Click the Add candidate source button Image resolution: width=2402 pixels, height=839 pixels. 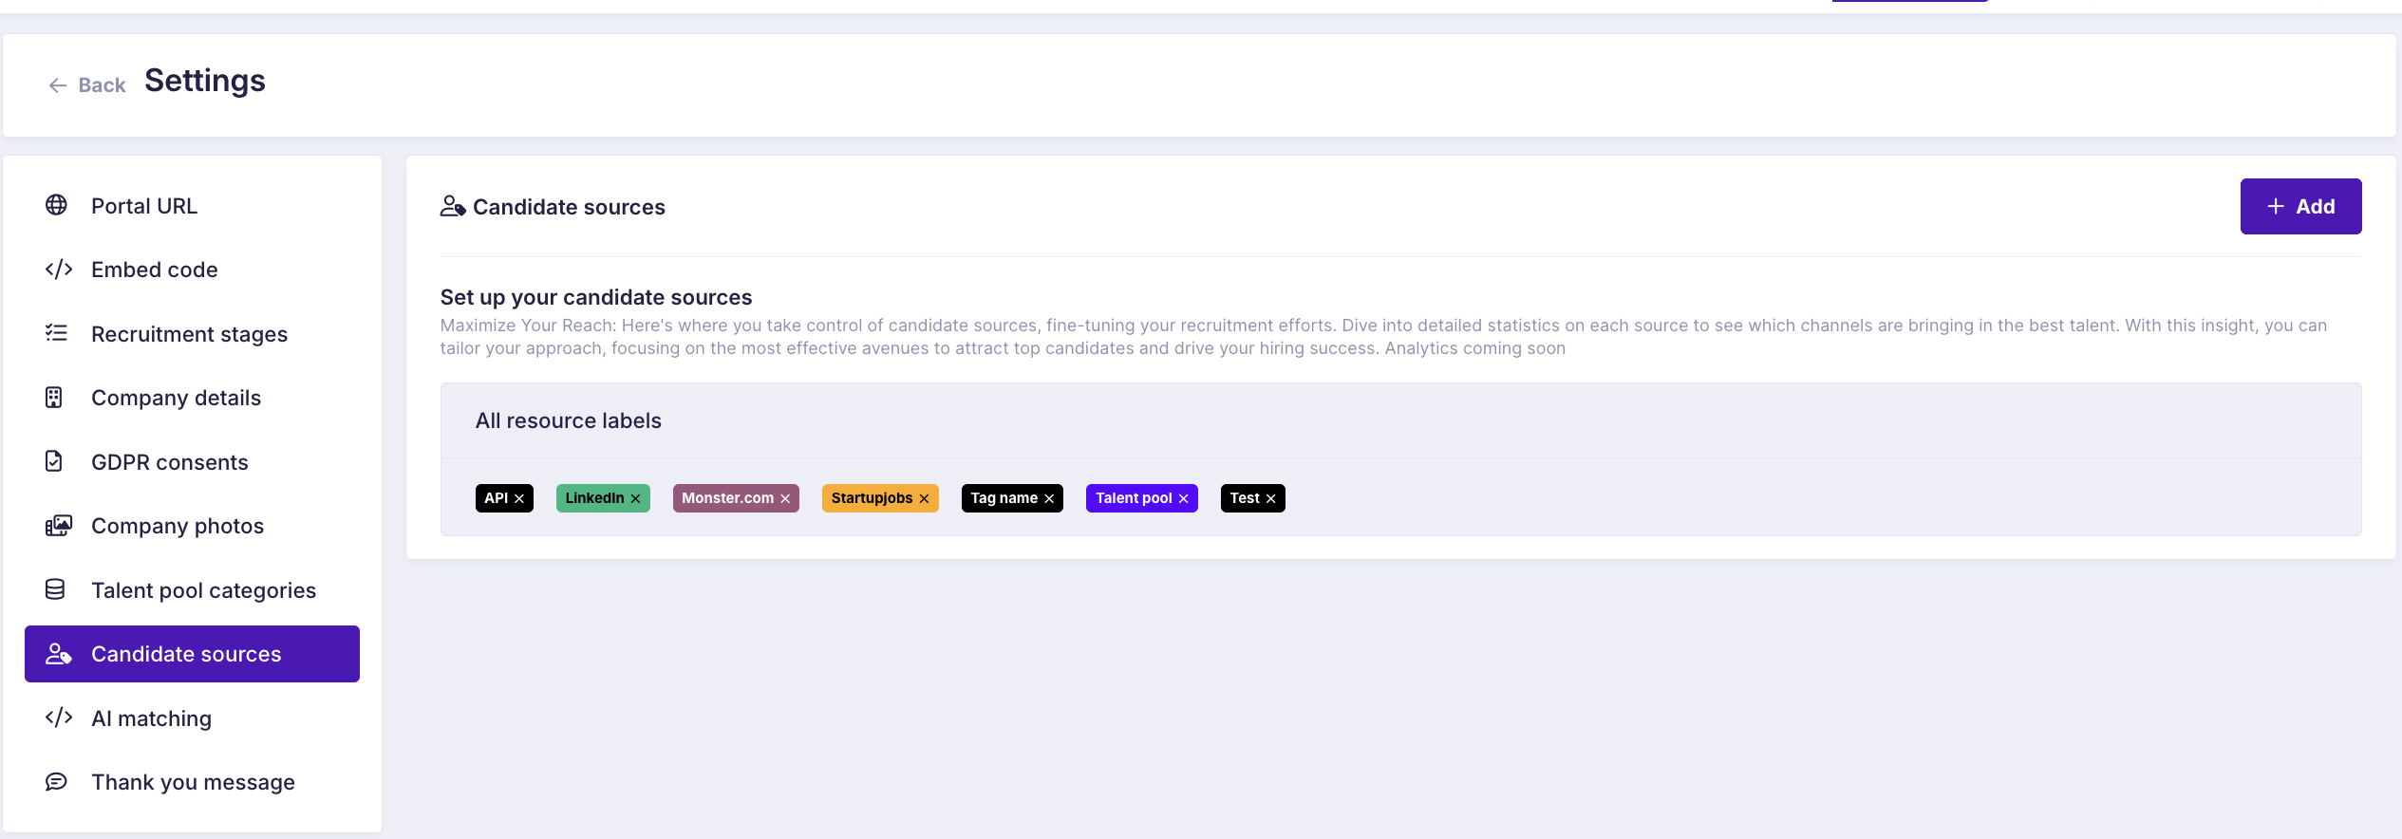click(x=2299, y=206)
